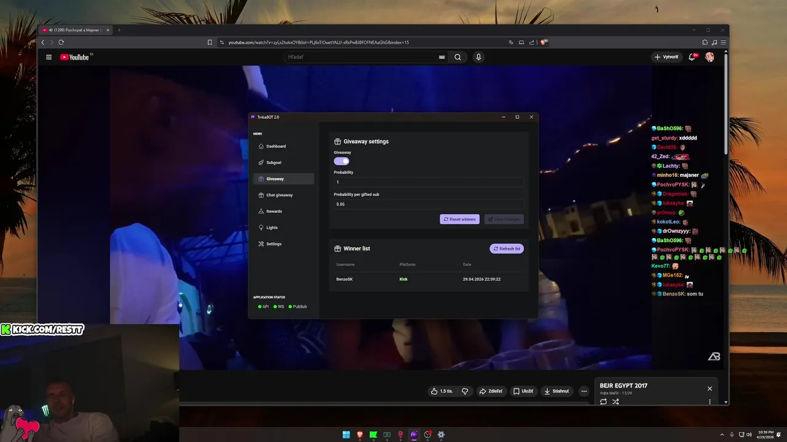Open playlist panel vertical dots menu
The image size is (787, 442).
coord(710,401)
